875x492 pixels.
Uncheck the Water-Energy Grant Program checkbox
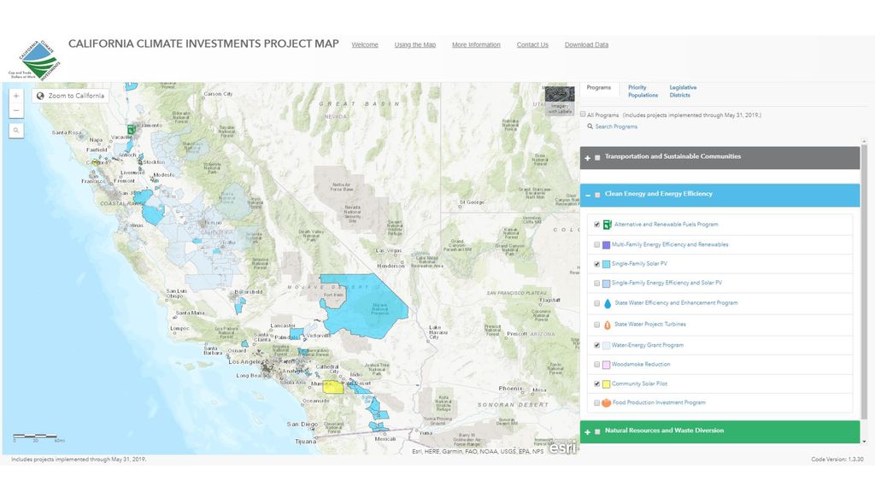(596, 346)
